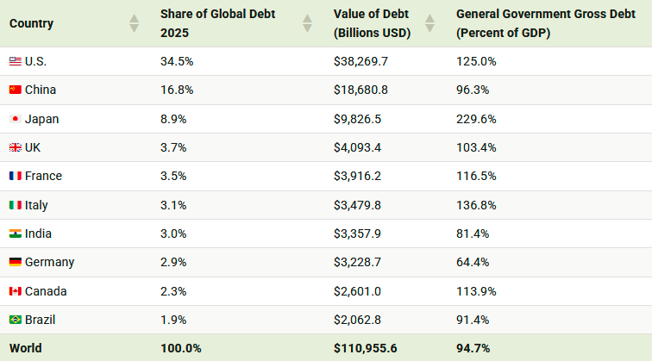The height and width of the screenshot is (361, 652).
Task: Click the Canada flag icon
Action: (x=15, y=291)
